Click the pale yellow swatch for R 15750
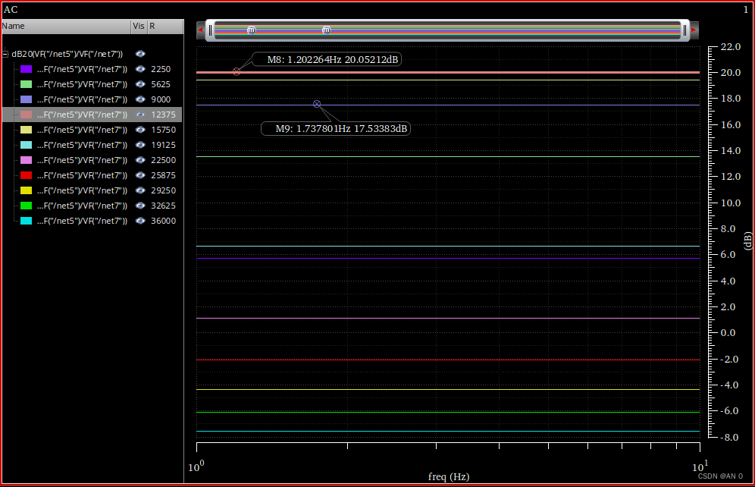Image resolution: width=755 pixels, height=487 pixels. pyautogui.click(x=26, y=130)
